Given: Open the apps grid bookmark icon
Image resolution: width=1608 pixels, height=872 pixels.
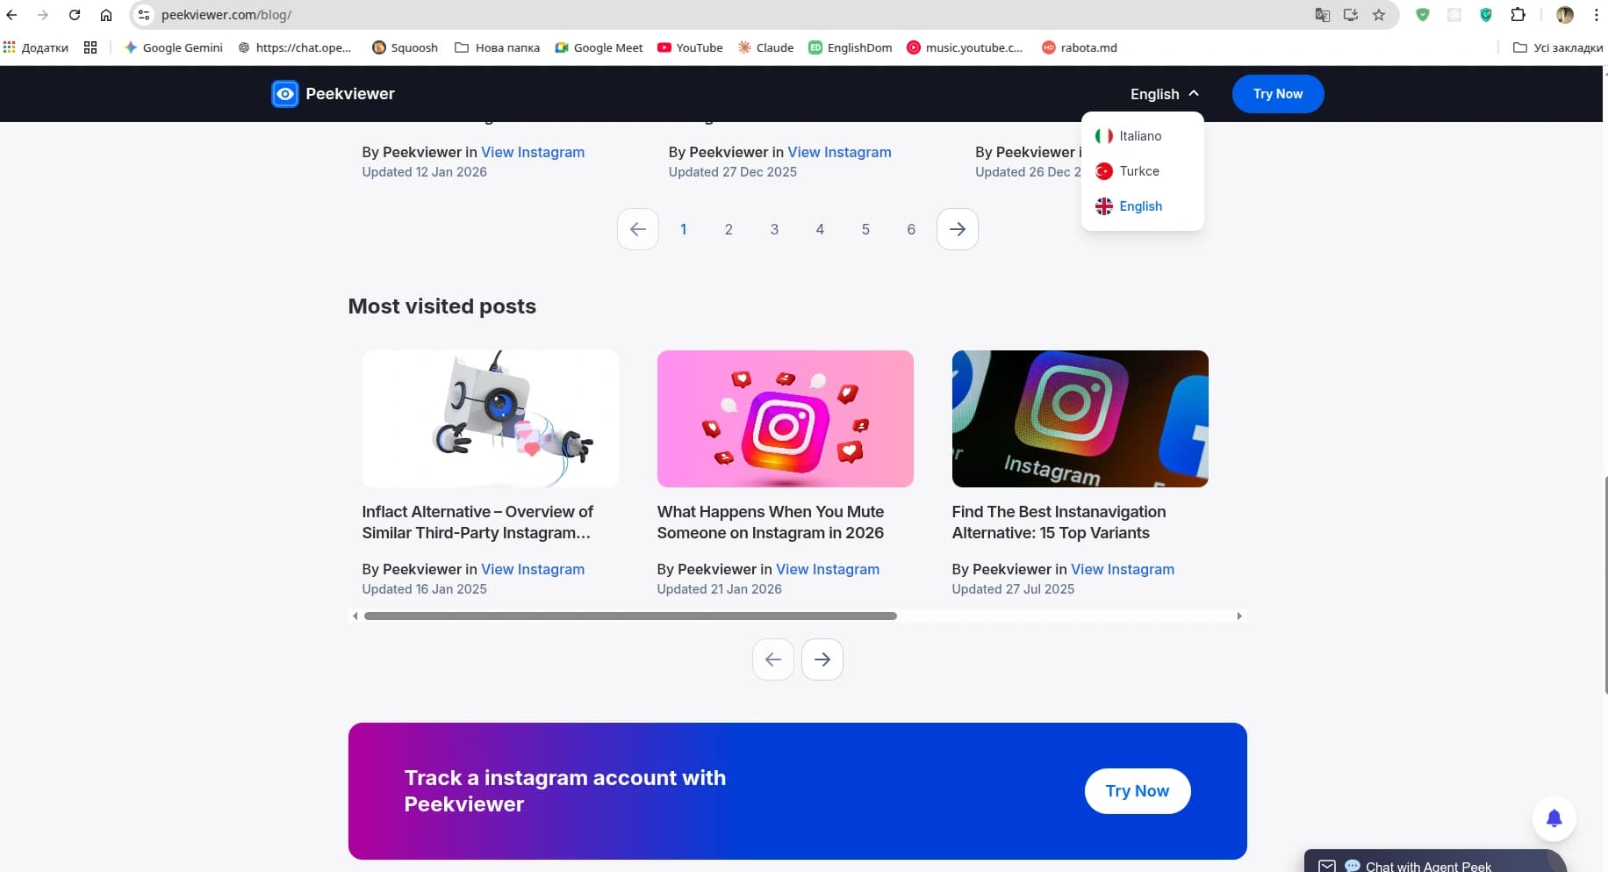Looking at the screenshot, I should tap(90, 47).
